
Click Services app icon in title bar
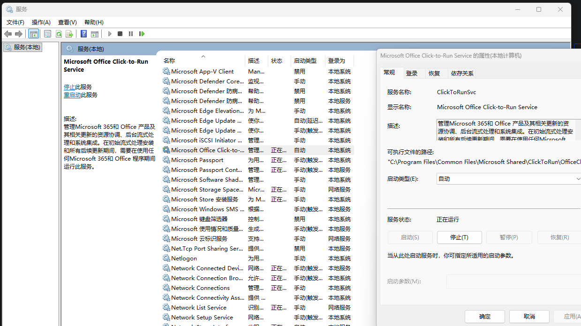click(9, 9)
